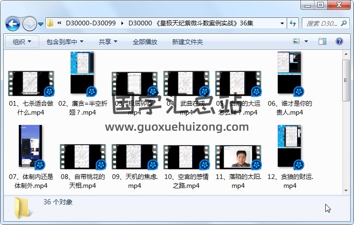Click file name 08、自带桃花的天相.mp4
The width and height of the screenshot is (354, 225).
point(83,181)
